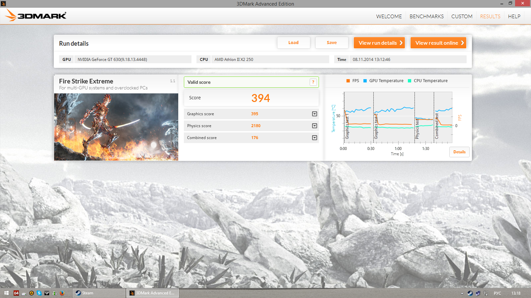Click the GPU Temperature blue swatch
Image resolution: width=531 pixels, height=298 pixels.
(x=365, y=81)
